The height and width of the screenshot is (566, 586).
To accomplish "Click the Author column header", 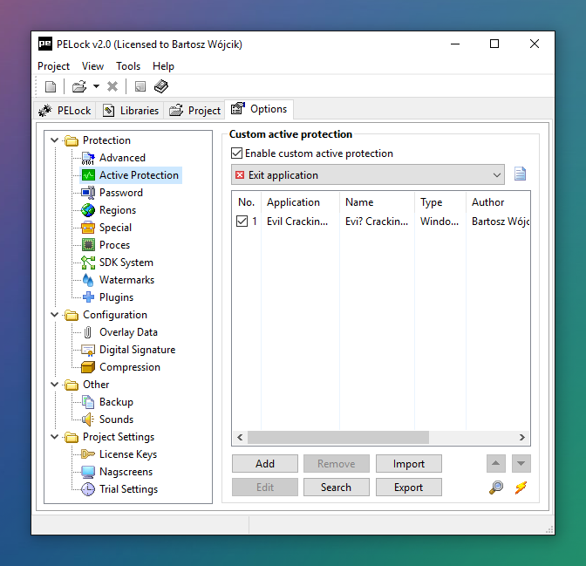I will point(498,202).
